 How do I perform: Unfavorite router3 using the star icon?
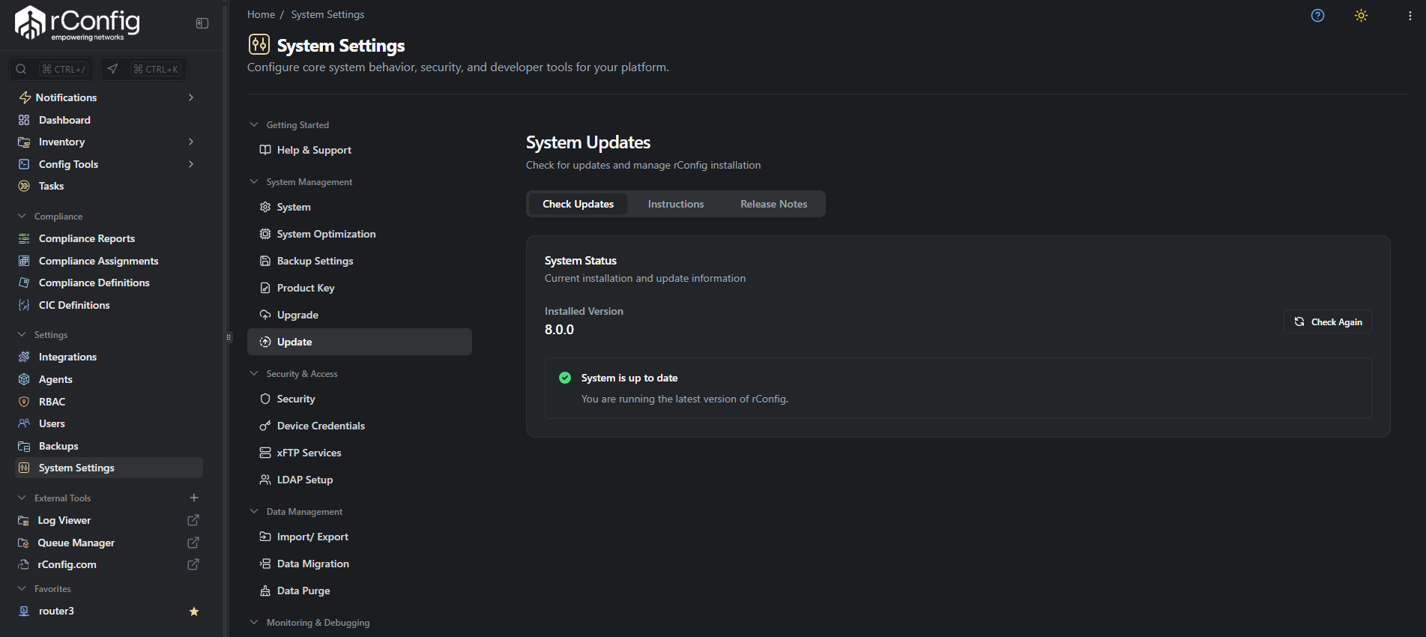tap(194, 612)
